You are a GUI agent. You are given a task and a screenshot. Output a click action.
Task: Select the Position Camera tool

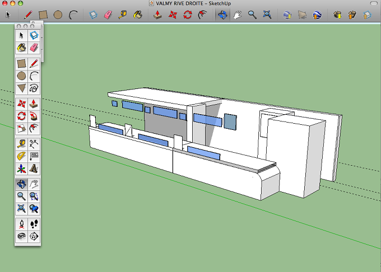21,224
